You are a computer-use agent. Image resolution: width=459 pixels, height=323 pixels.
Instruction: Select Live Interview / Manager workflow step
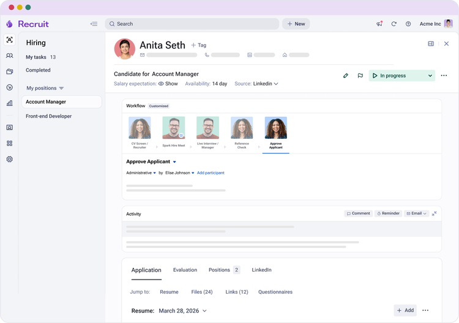[x=207, y=133]
